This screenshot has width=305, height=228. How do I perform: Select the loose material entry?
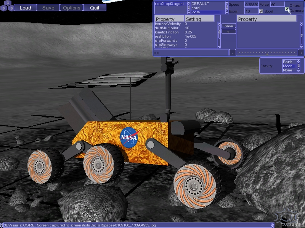point(208,12)
